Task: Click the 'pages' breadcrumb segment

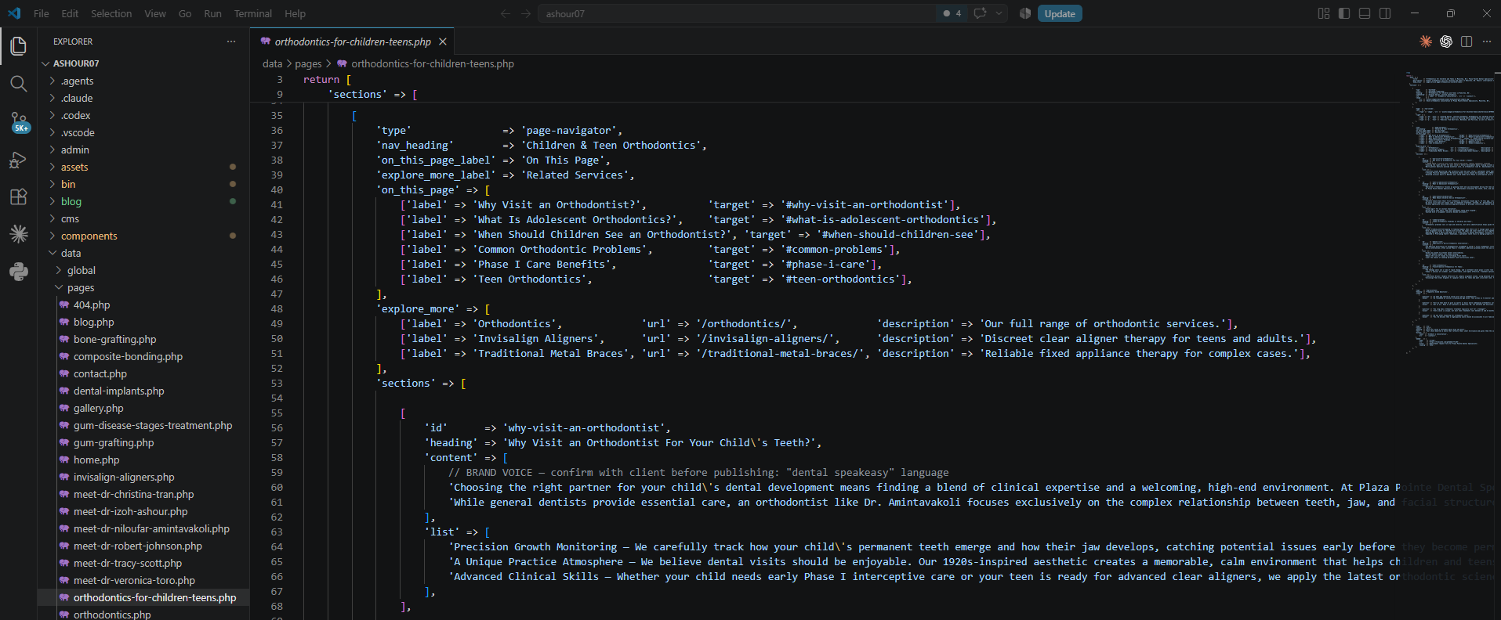Action: (x=308, y=63)
